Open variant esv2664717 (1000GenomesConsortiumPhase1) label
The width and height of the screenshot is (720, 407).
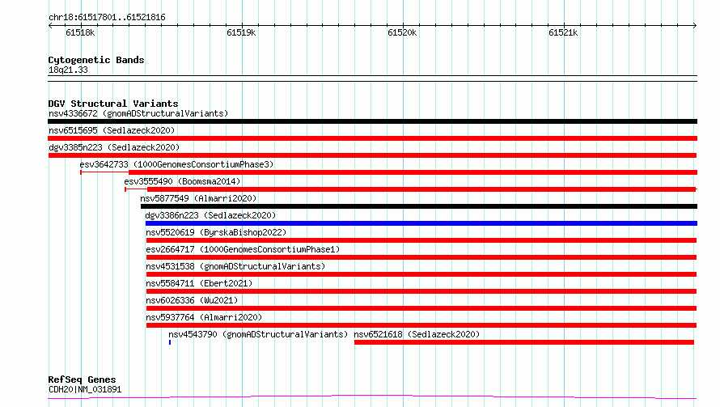click(x=243, y=249)
